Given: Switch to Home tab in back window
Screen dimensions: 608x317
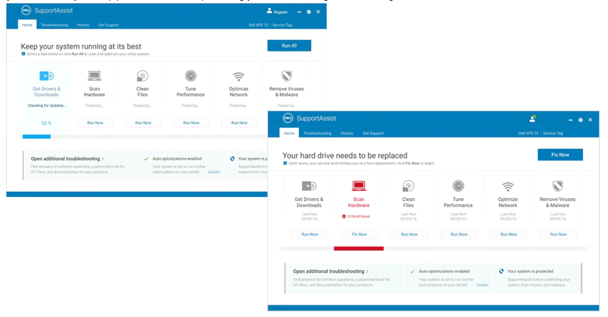Looking at the screenshot, I should tap(27, 25).
